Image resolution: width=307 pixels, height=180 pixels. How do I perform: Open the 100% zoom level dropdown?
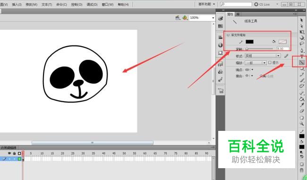[x=202, y=18]
